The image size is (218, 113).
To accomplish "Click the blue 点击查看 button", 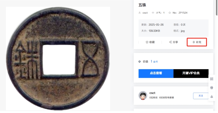I will [x=156, y=73].
